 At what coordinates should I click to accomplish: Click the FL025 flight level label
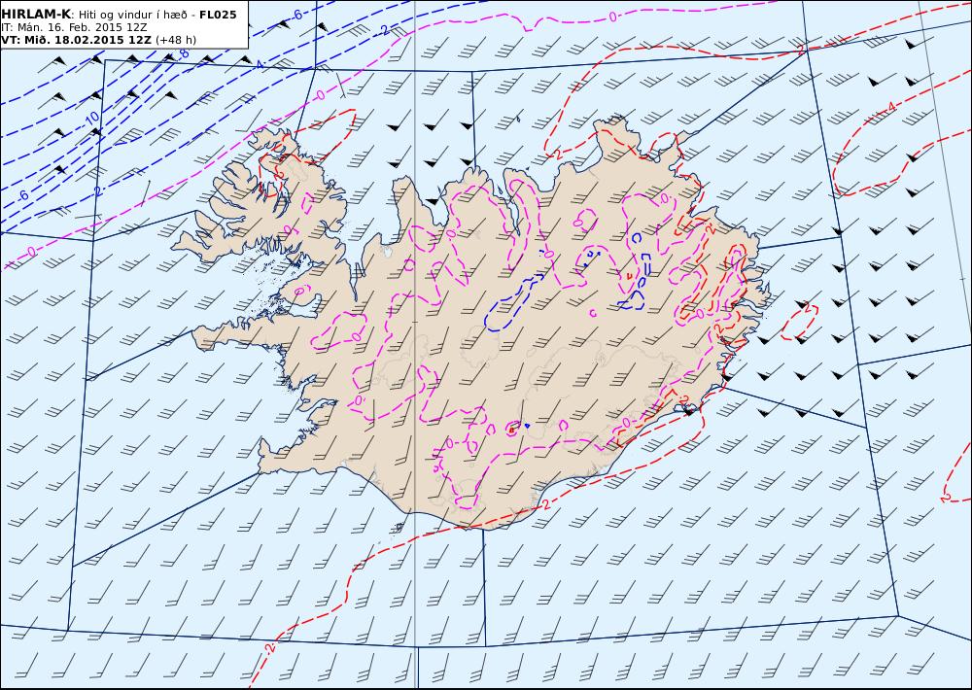(218, 15)
